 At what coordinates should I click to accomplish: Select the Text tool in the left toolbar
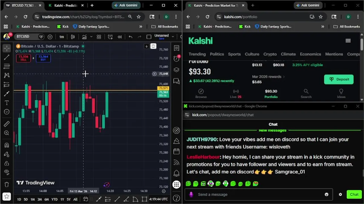(7, 103)
